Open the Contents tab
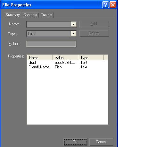The image size is (164, 147). pos(30,15)
